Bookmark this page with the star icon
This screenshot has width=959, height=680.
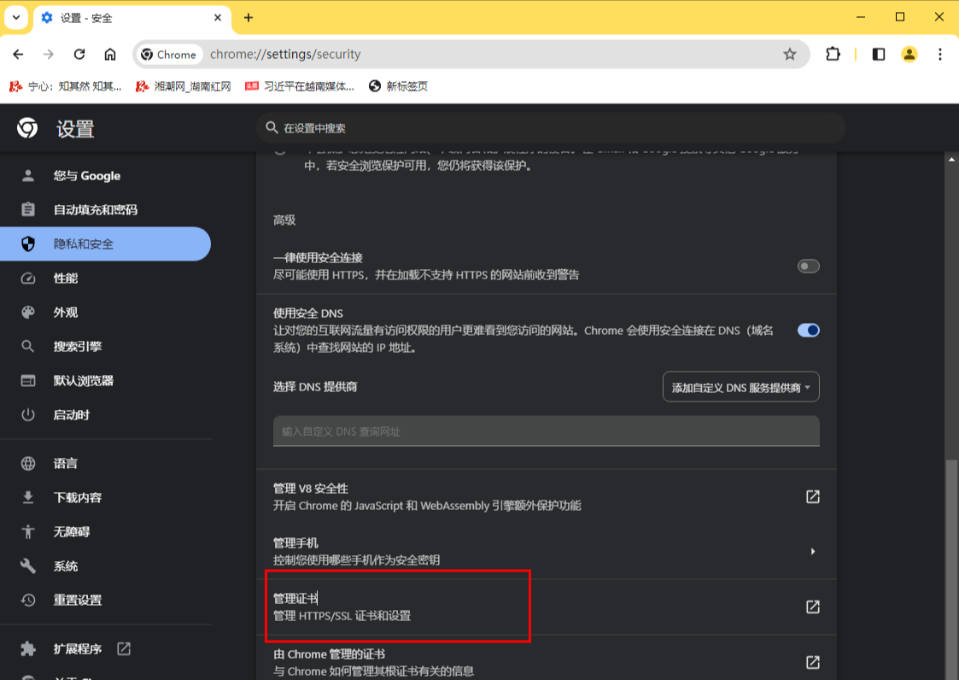(790, 55)
